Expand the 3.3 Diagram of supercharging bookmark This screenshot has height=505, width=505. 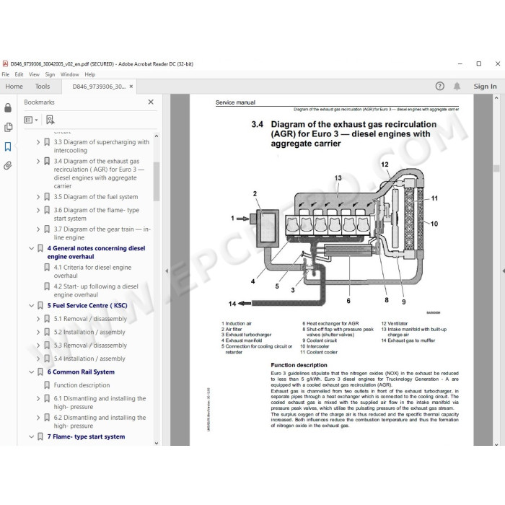pyautogui.click(x=38, y=142)
